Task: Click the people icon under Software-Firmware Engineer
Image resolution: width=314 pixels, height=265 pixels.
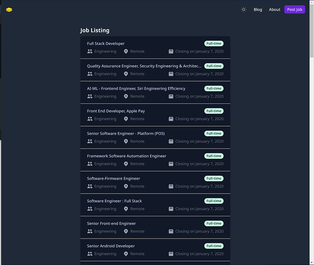Action: 90,186
